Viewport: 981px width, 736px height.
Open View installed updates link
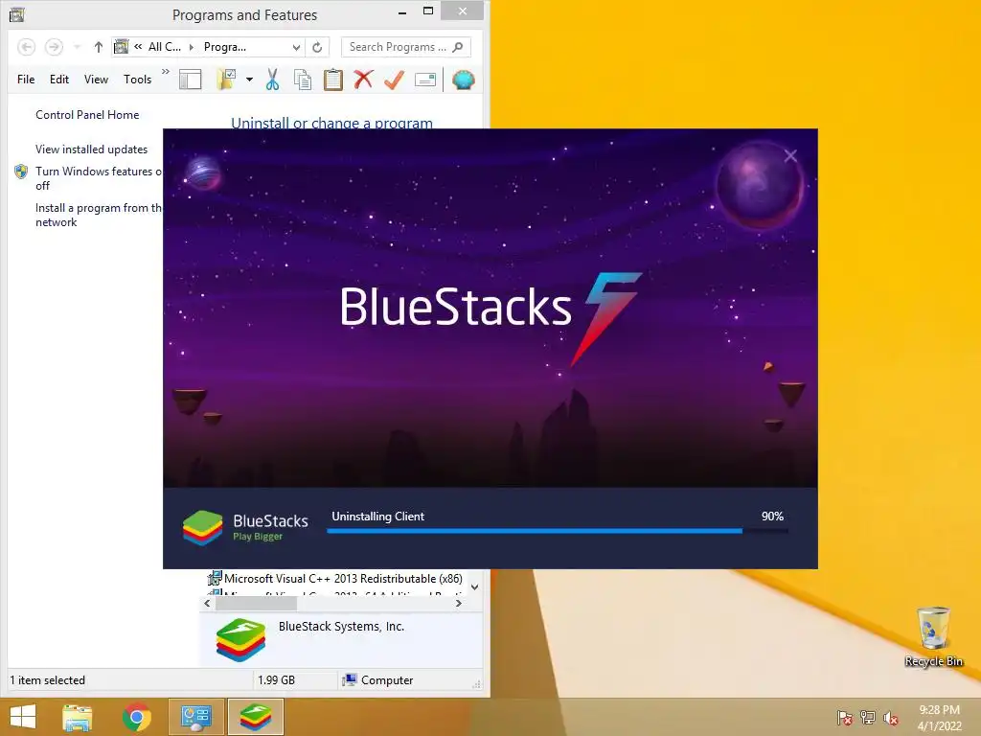91,149
